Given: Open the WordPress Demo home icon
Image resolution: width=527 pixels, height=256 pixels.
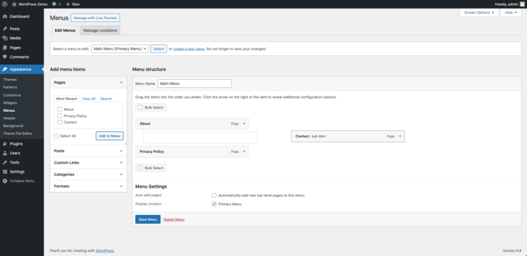Looking at the screenshot, I should (x=14, y=4).
